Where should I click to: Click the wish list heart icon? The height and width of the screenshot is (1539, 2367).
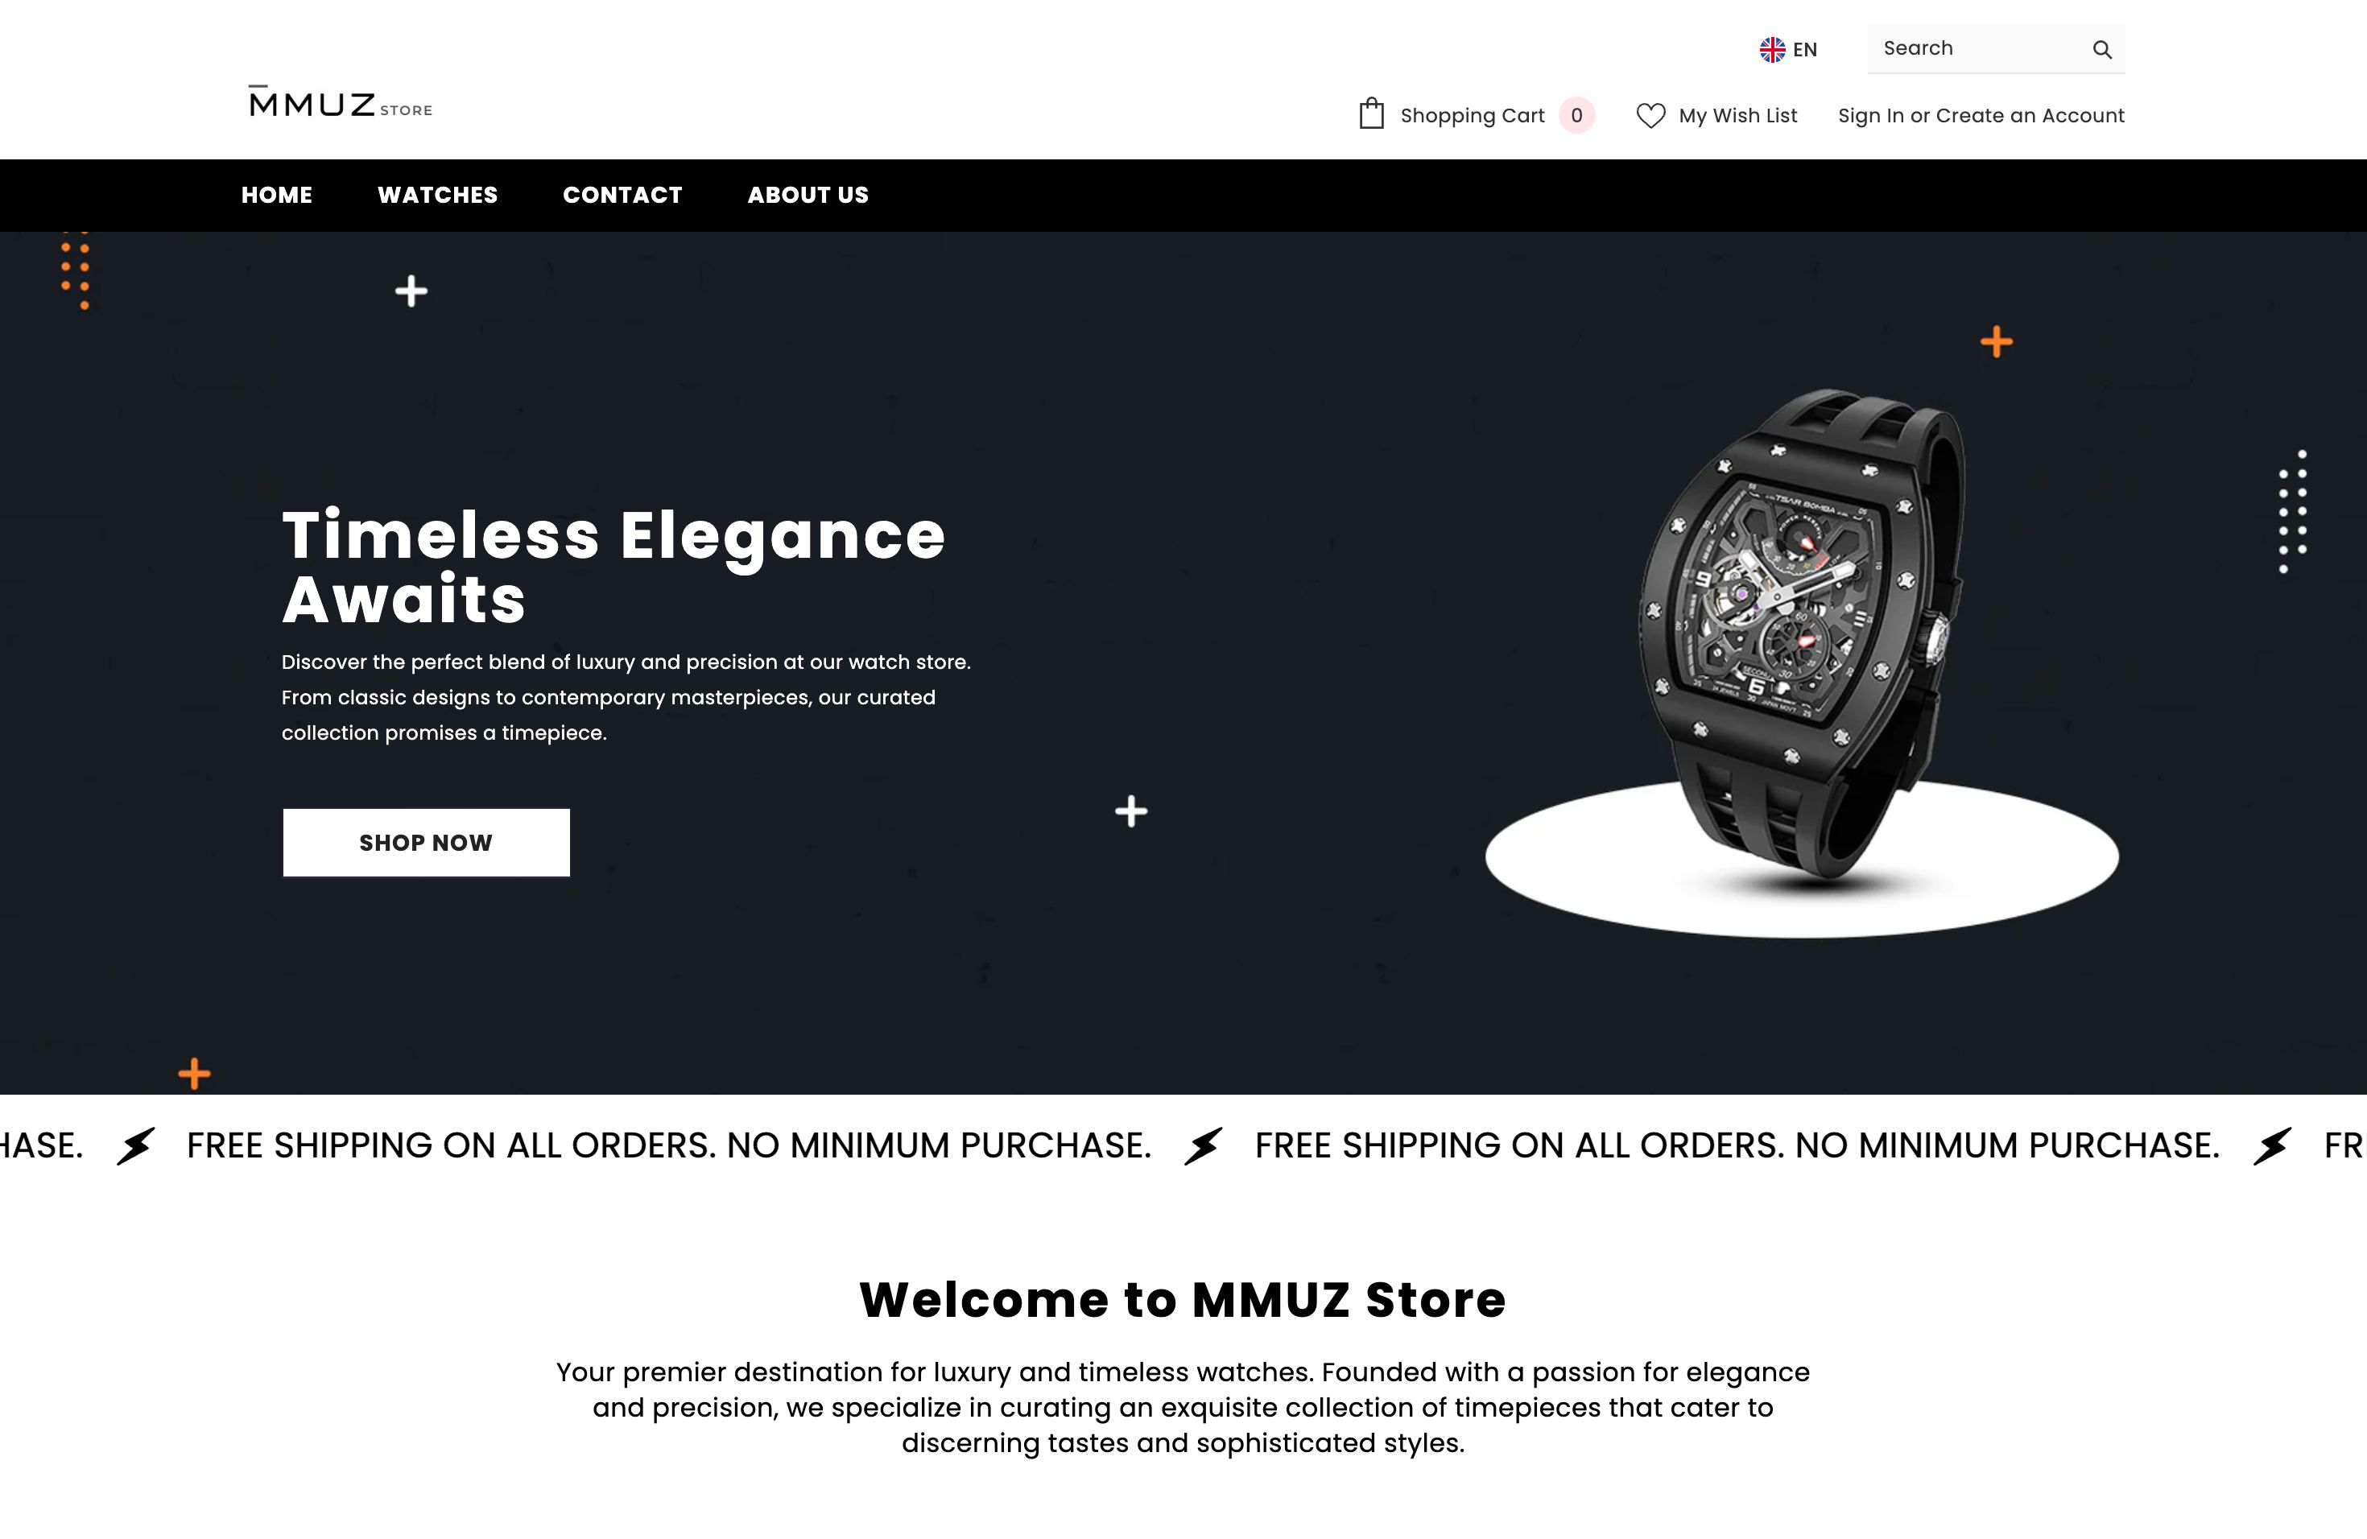click(x=1651, y=115)
